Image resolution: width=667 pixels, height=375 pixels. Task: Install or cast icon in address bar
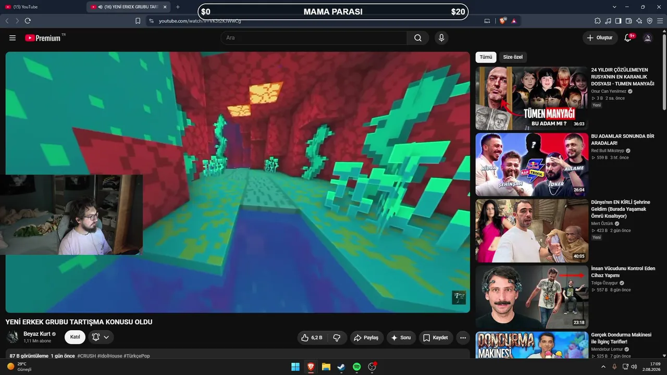[x=487, y=21]
